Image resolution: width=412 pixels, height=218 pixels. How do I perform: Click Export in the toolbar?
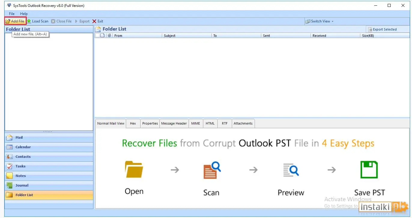pyautogui.click(x=82, y=21)
